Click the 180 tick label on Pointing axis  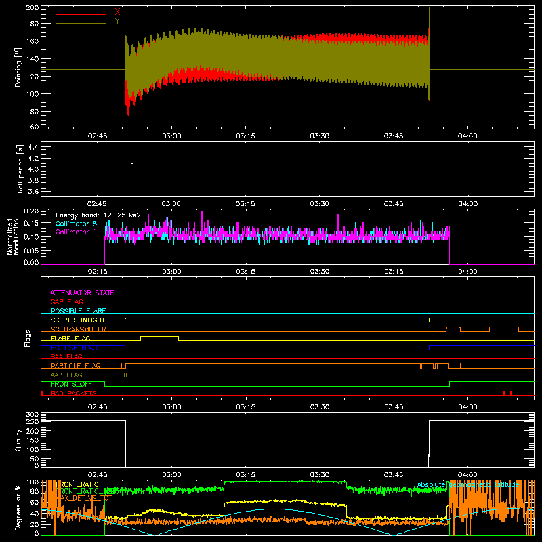33,24
